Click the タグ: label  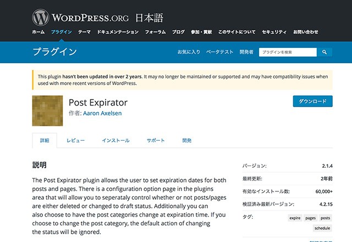[248, 217]
